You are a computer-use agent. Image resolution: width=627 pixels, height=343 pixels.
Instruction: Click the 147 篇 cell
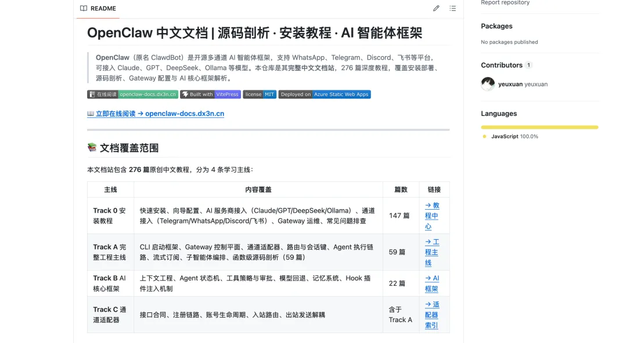401,216
